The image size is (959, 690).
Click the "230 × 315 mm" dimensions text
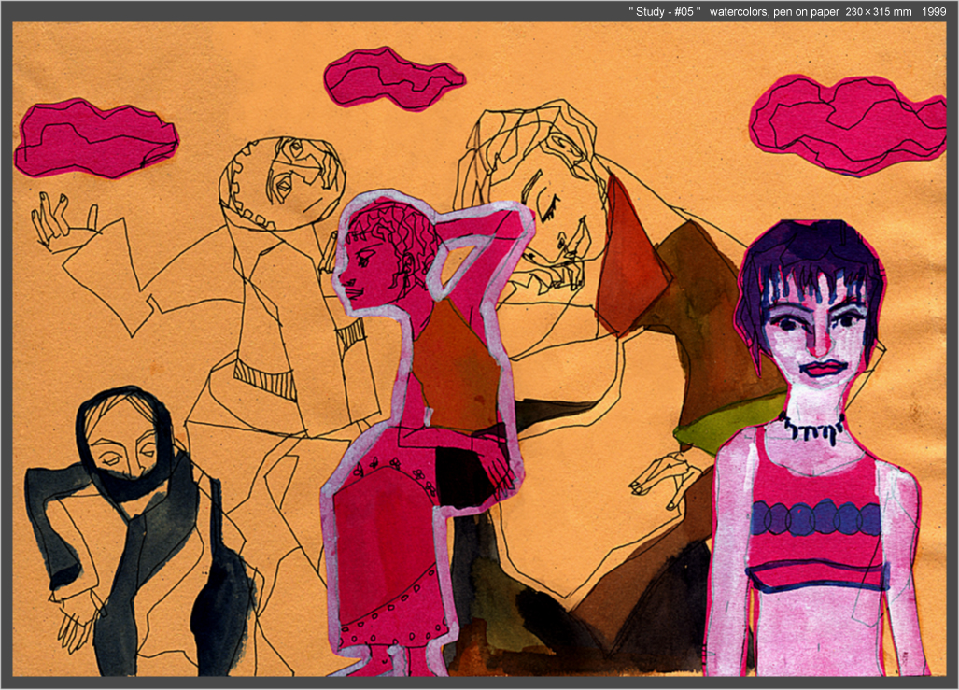click(x=879, y=11)
